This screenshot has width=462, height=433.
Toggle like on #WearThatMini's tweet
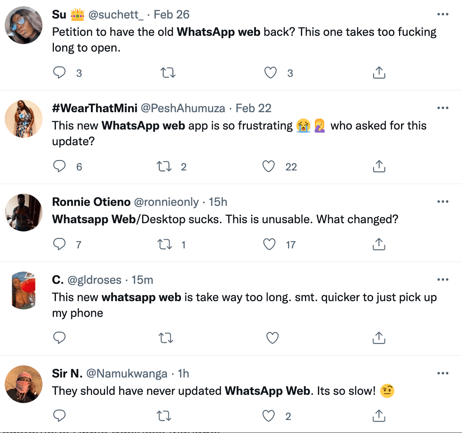point(268,166)
